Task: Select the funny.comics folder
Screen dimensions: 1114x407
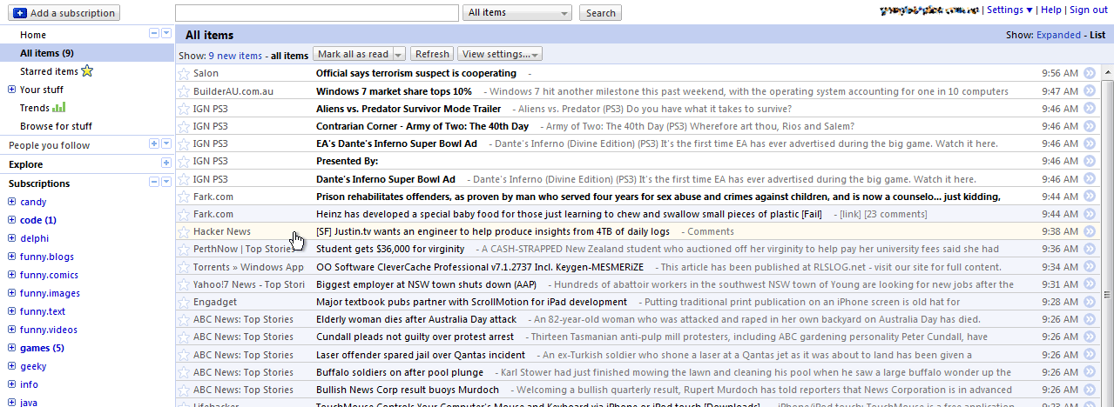Action: pyautogui.click(x=50, y=275)
